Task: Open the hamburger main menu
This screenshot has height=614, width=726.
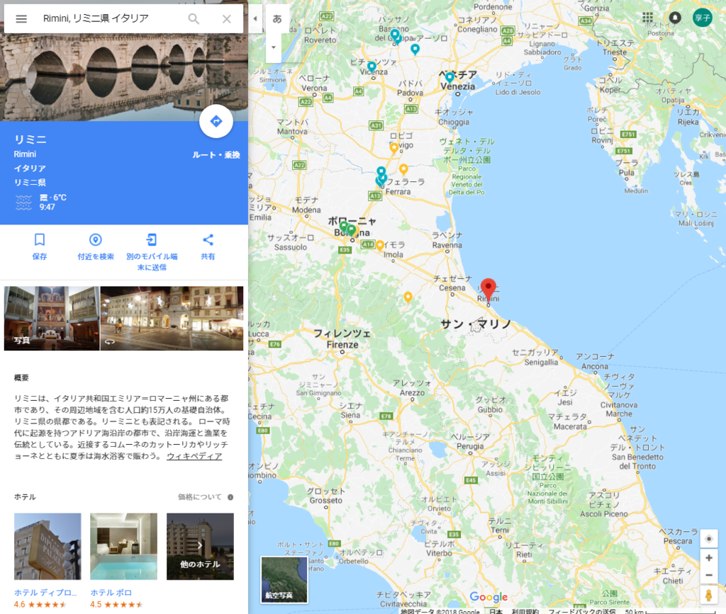Action: pos(21,18)
